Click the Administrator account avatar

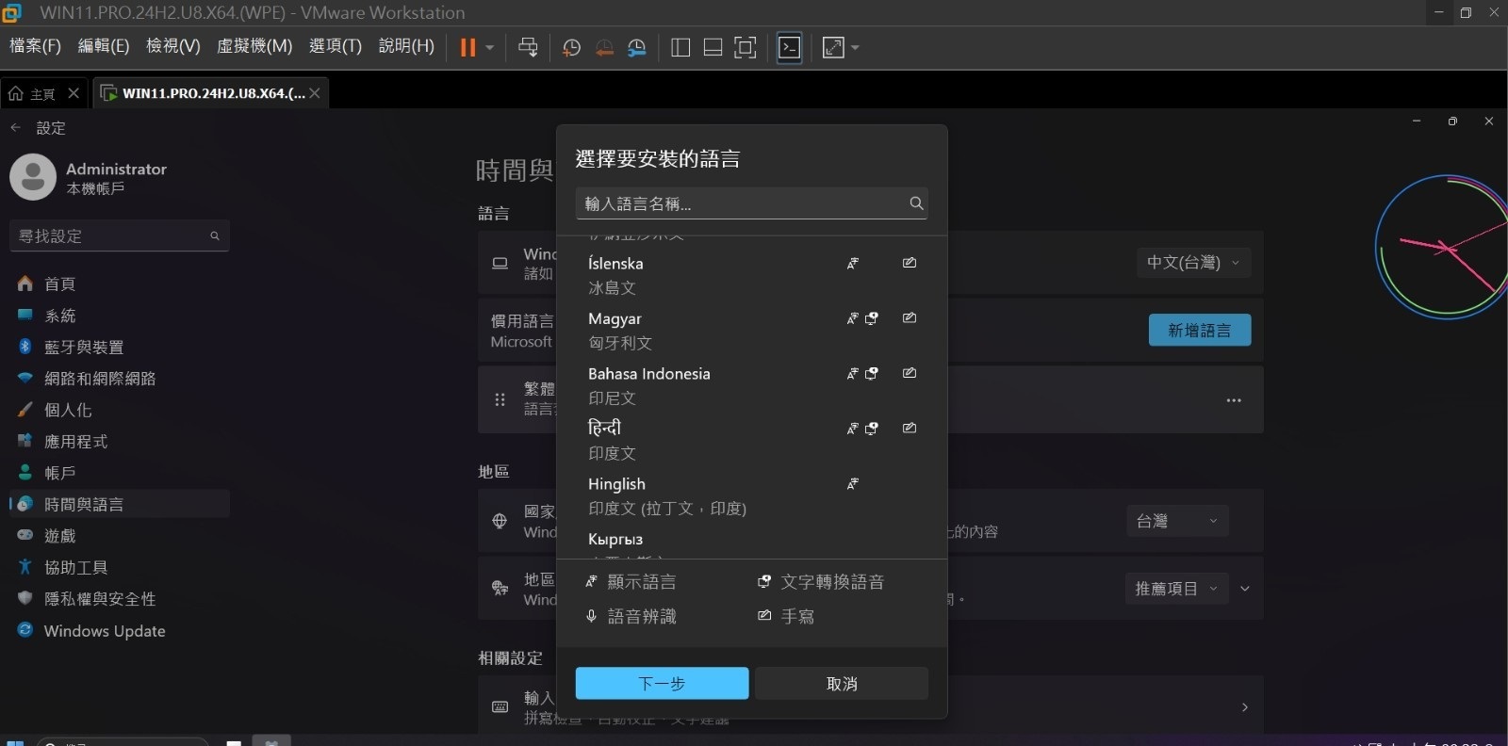pos(33,176)
